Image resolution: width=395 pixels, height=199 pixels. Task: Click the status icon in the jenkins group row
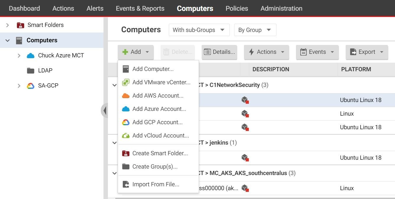tap(245, 158)
